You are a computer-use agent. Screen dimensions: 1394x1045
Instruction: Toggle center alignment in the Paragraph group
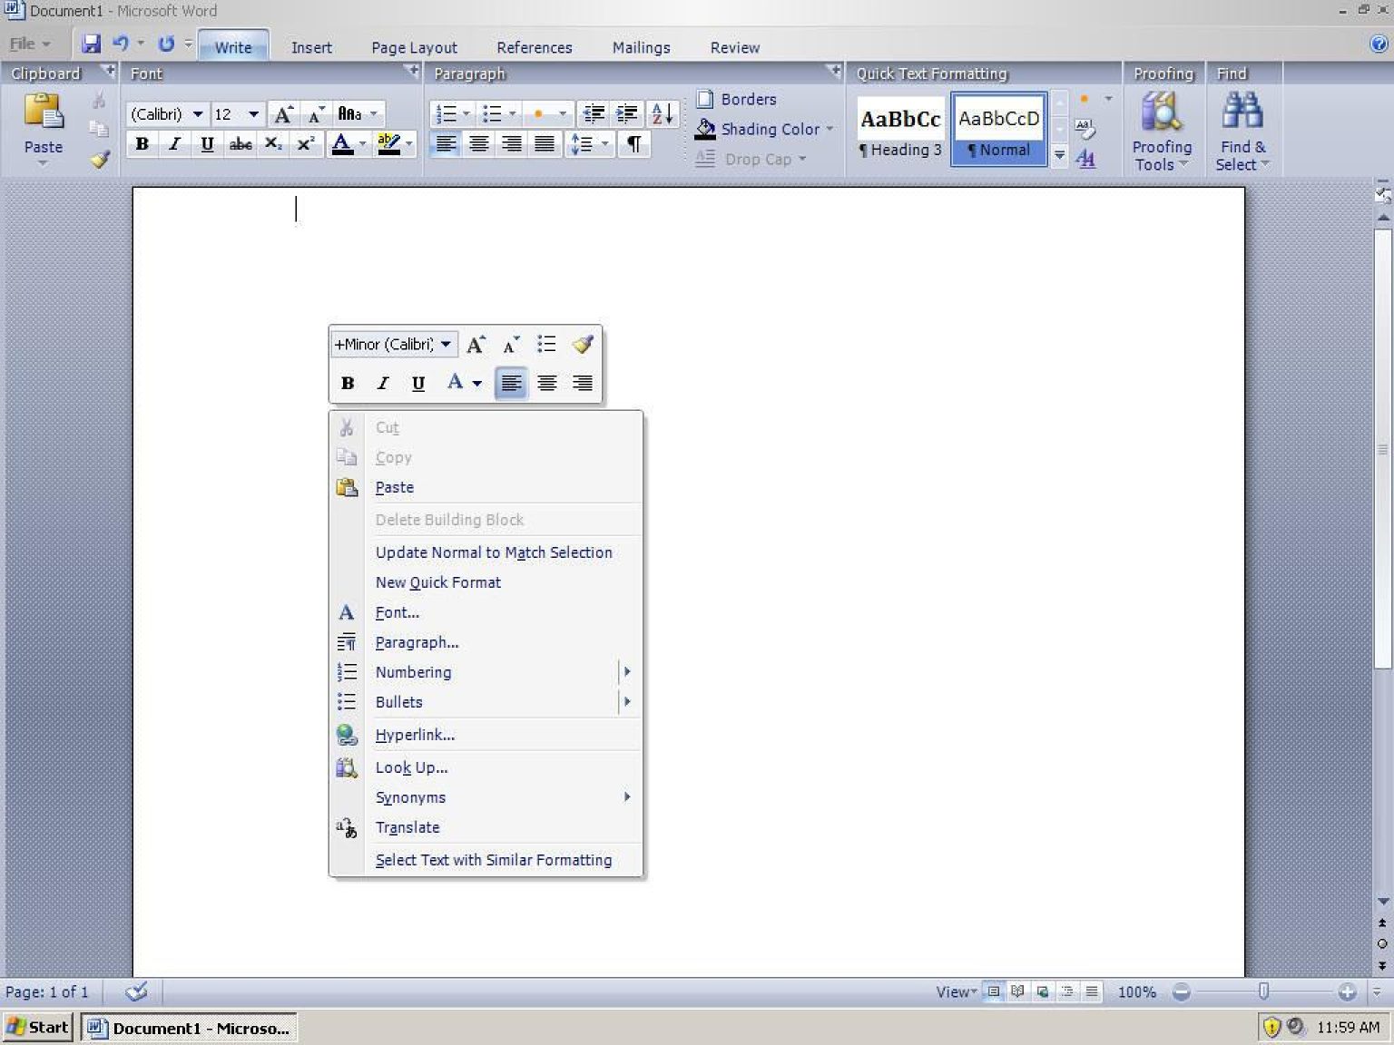pos(479,143)
